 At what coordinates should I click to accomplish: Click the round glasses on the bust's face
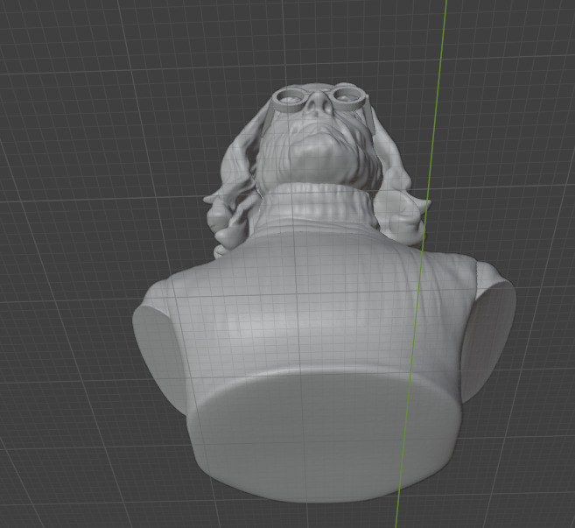tap(319, 99)
